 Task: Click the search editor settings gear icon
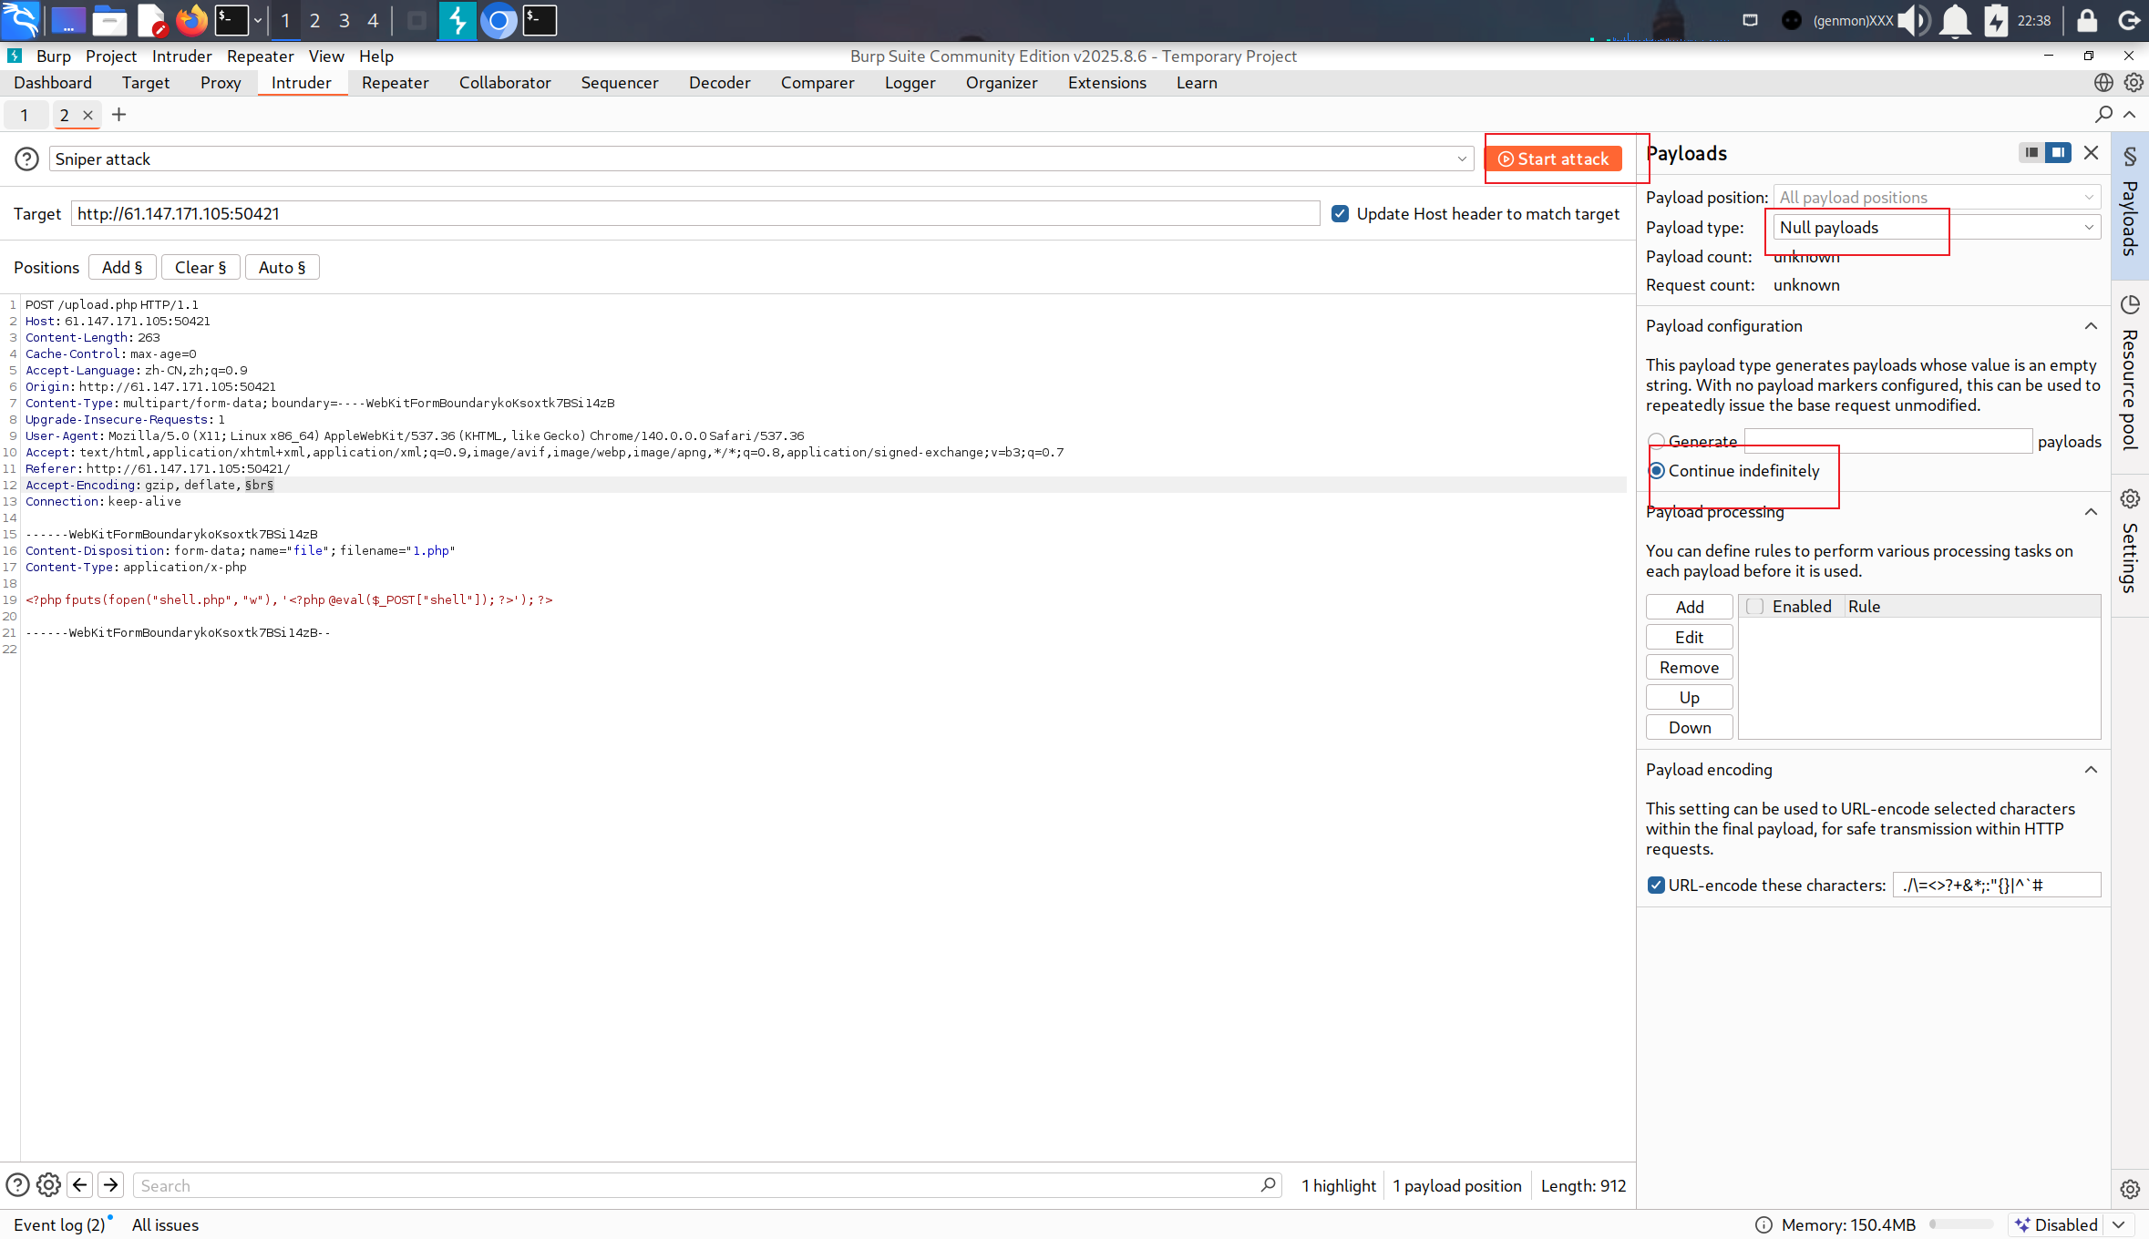click(x=48, y=1184)
